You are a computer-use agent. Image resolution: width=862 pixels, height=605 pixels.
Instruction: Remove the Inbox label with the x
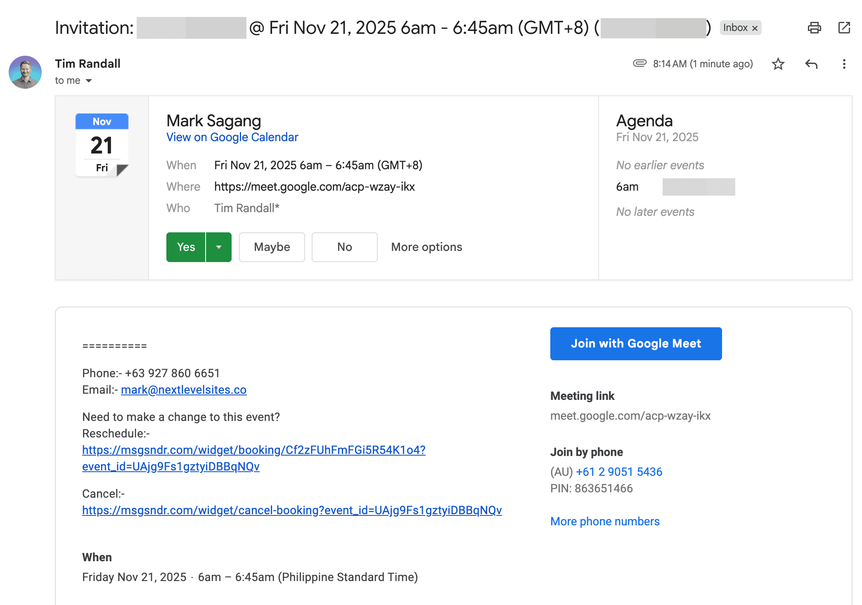click(x=755, y=28)
